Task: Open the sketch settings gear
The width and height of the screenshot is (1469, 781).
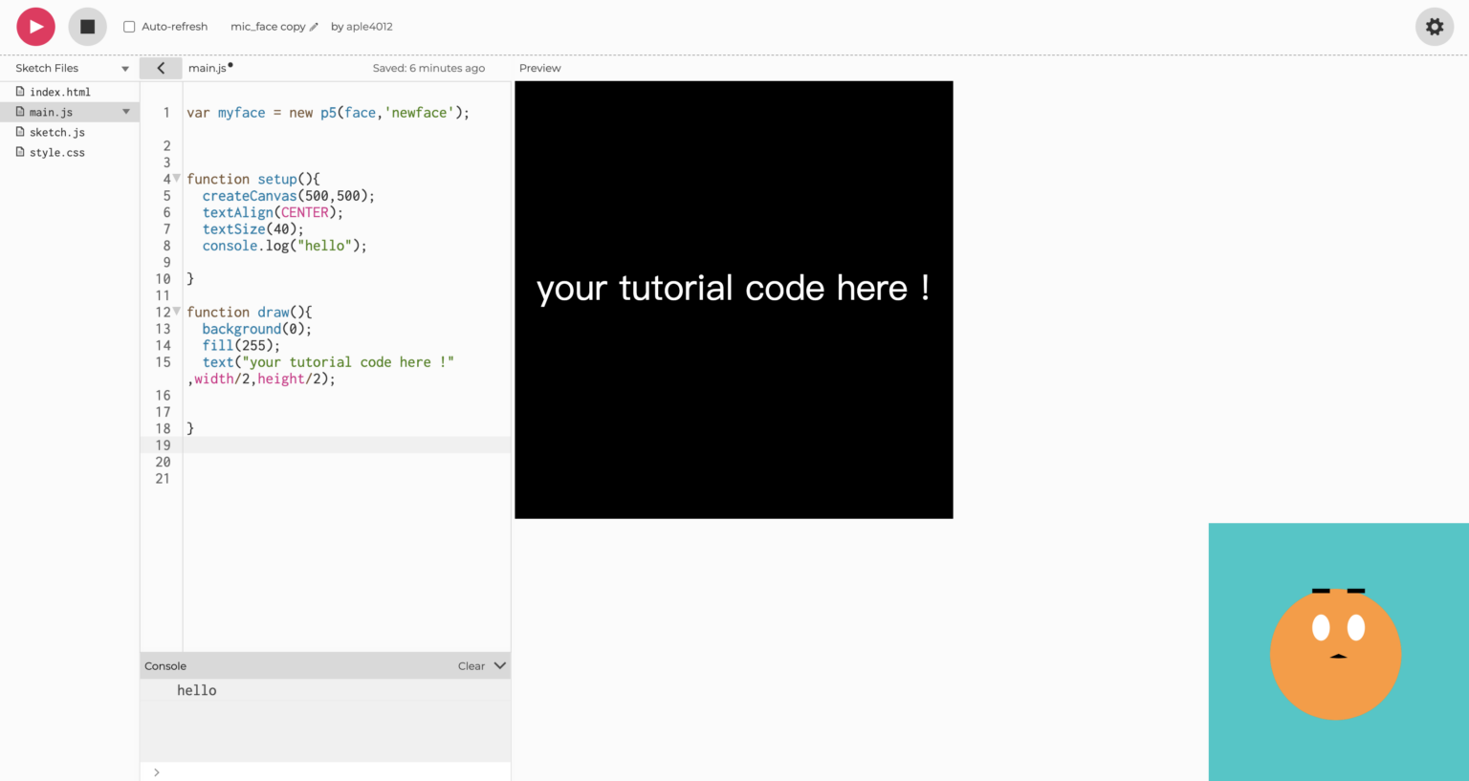Action: [x=1434, y=26]
